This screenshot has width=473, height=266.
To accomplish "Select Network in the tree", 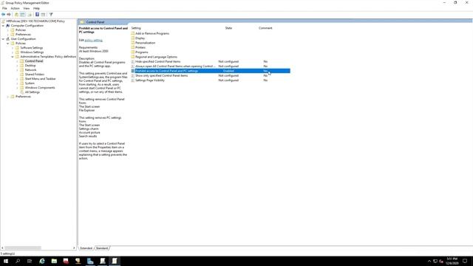I will [x=30, y=70].
